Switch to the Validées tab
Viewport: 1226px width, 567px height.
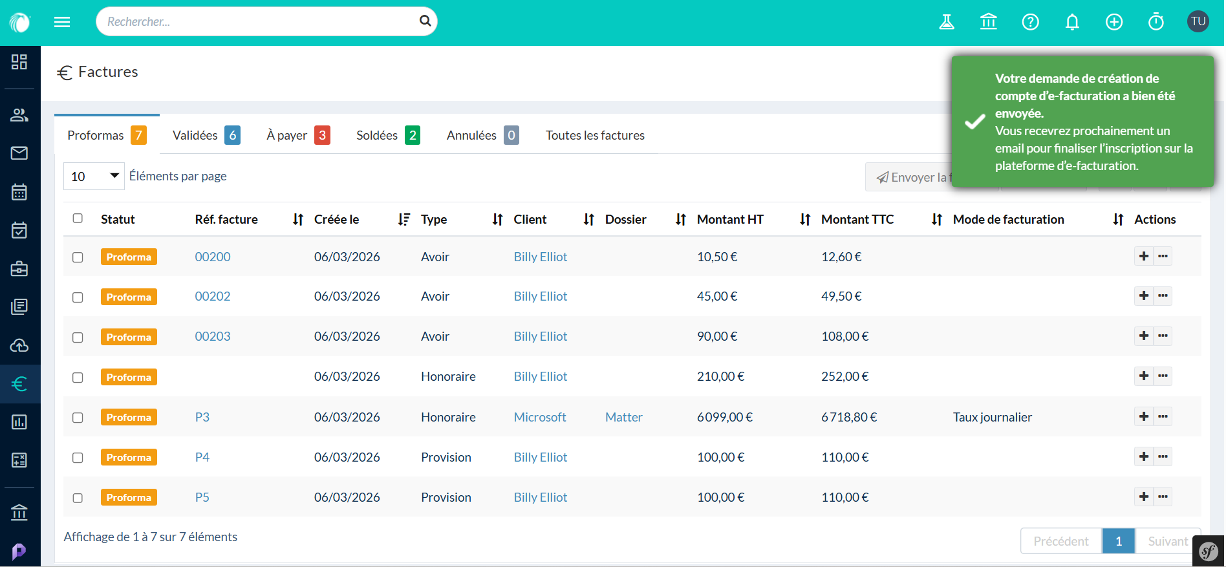pyautogui.click(x=206, y=135)
